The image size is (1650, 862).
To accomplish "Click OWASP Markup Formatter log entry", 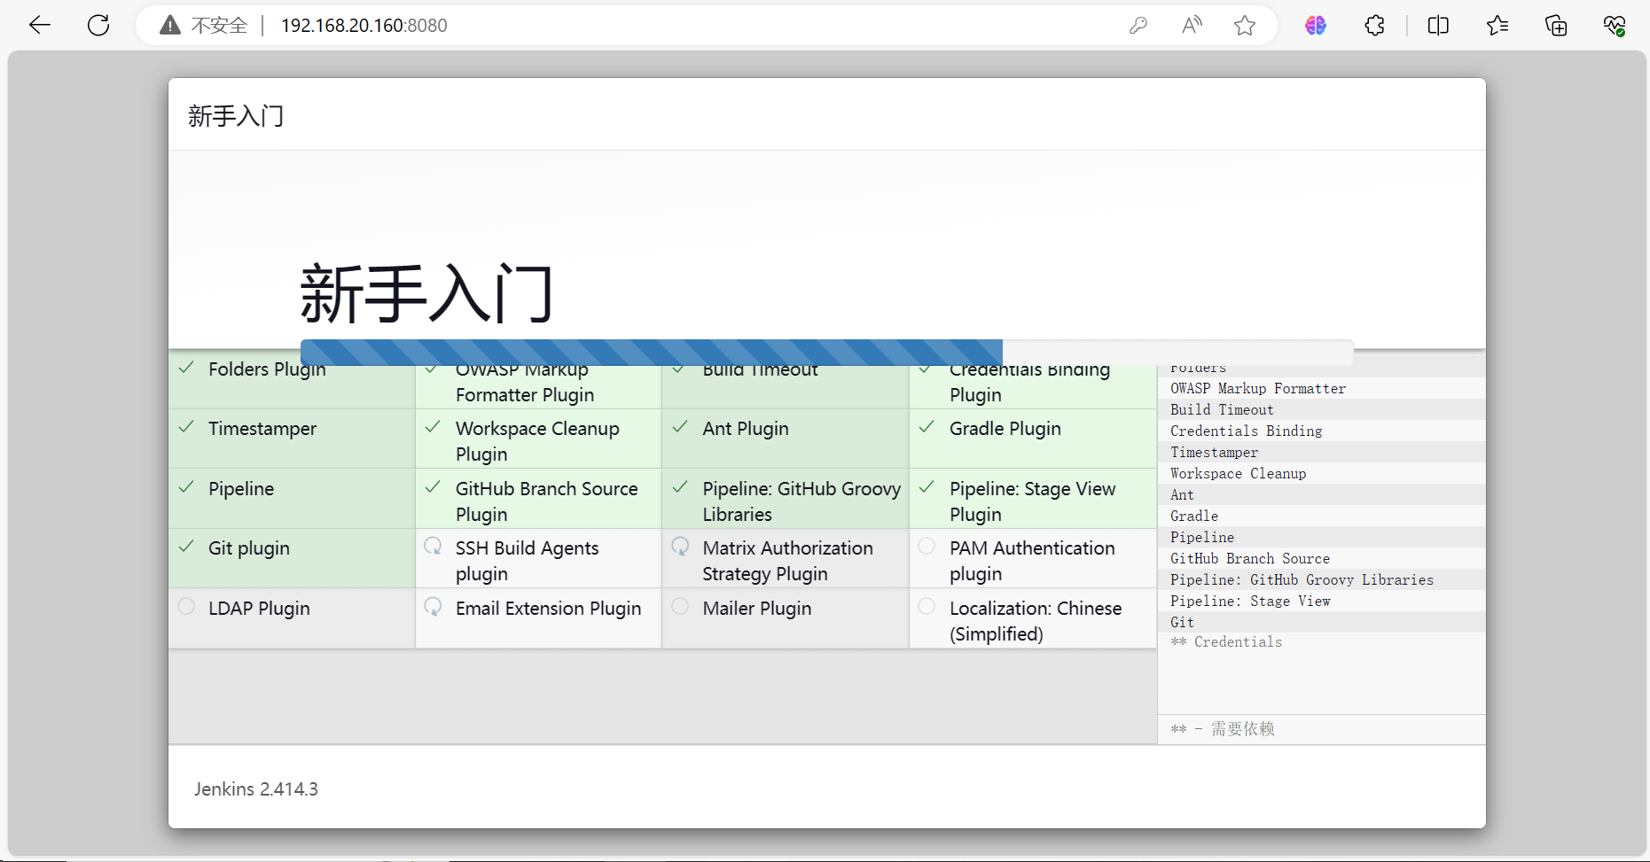I will click(1258, 388).
